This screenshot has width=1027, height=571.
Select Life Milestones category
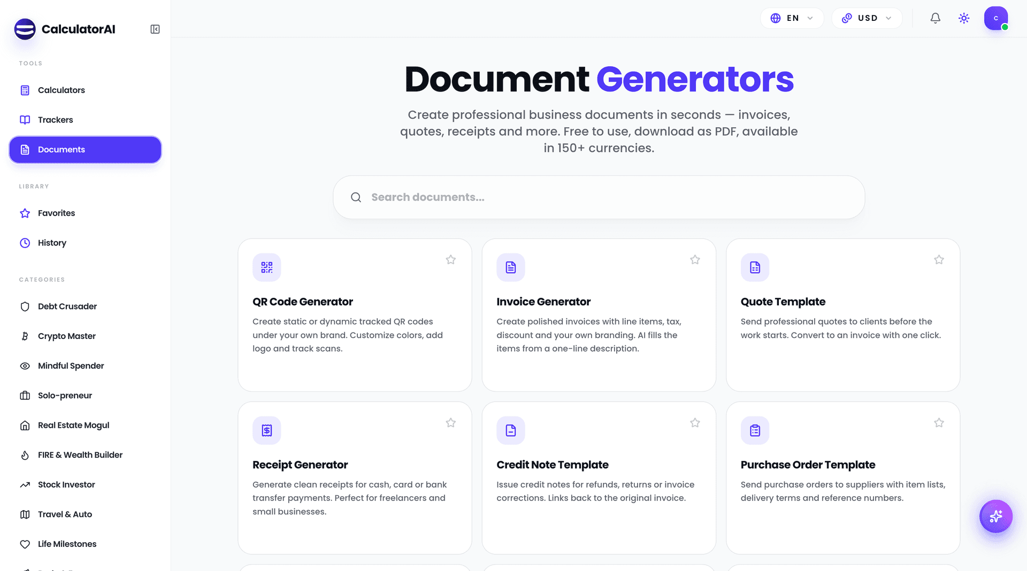coord(85,544)
